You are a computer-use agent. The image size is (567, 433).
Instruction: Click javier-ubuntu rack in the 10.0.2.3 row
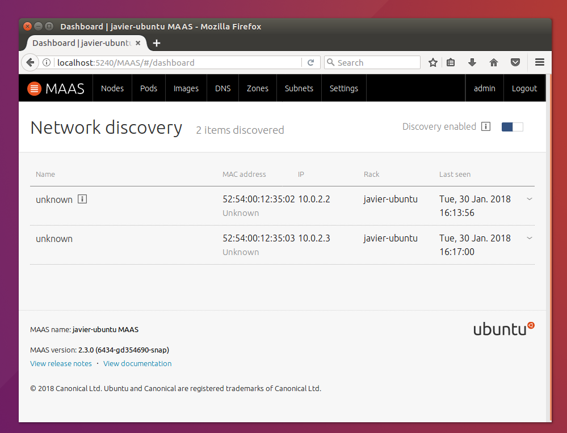(390, 238)
